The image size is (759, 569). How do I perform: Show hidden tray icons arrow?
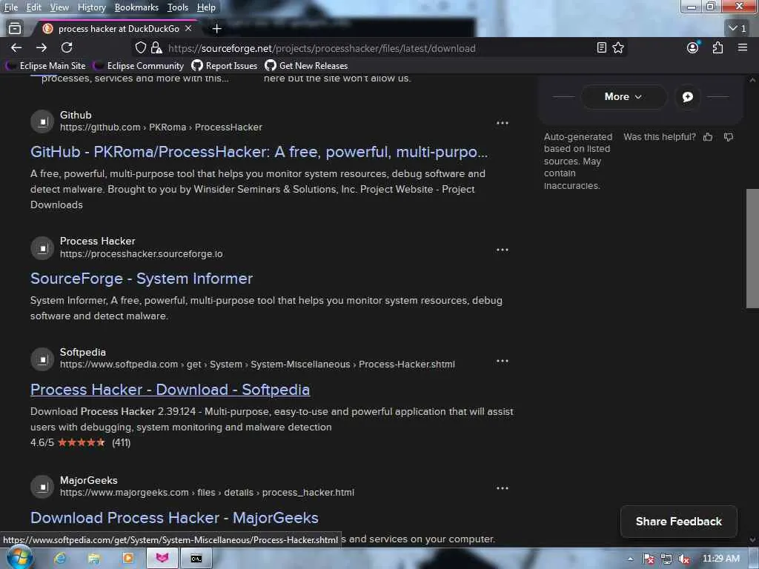tap(630, 559)
